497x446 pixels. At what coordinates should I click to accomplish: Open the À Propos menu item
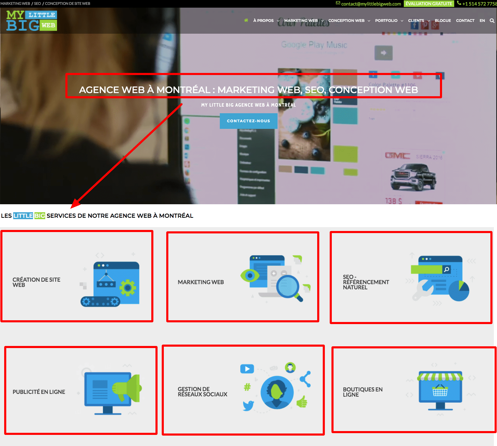click(x=263, y=20)
